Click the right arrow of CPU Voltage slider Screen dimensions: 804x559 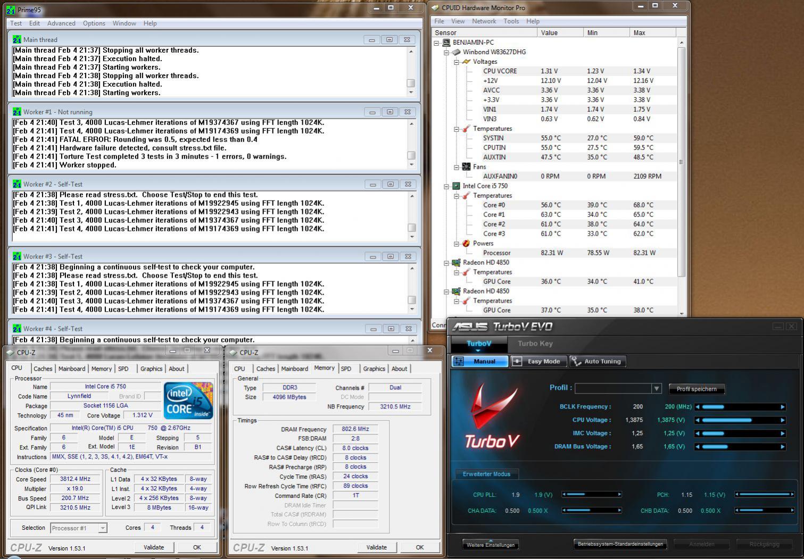tap(783, 420)
